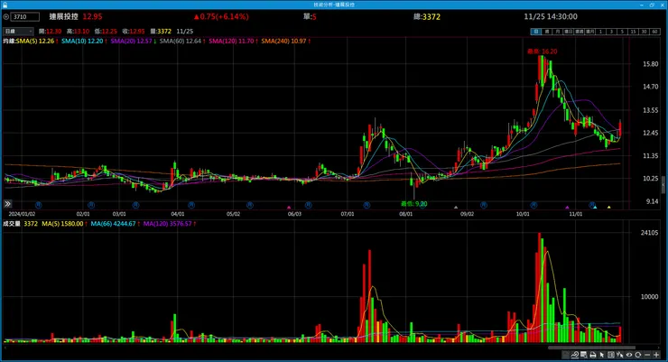Select the adjusted-weekly 還週 timeframe
The width and height of the screenshot is (668, 362).
click(x=580, y=32)
